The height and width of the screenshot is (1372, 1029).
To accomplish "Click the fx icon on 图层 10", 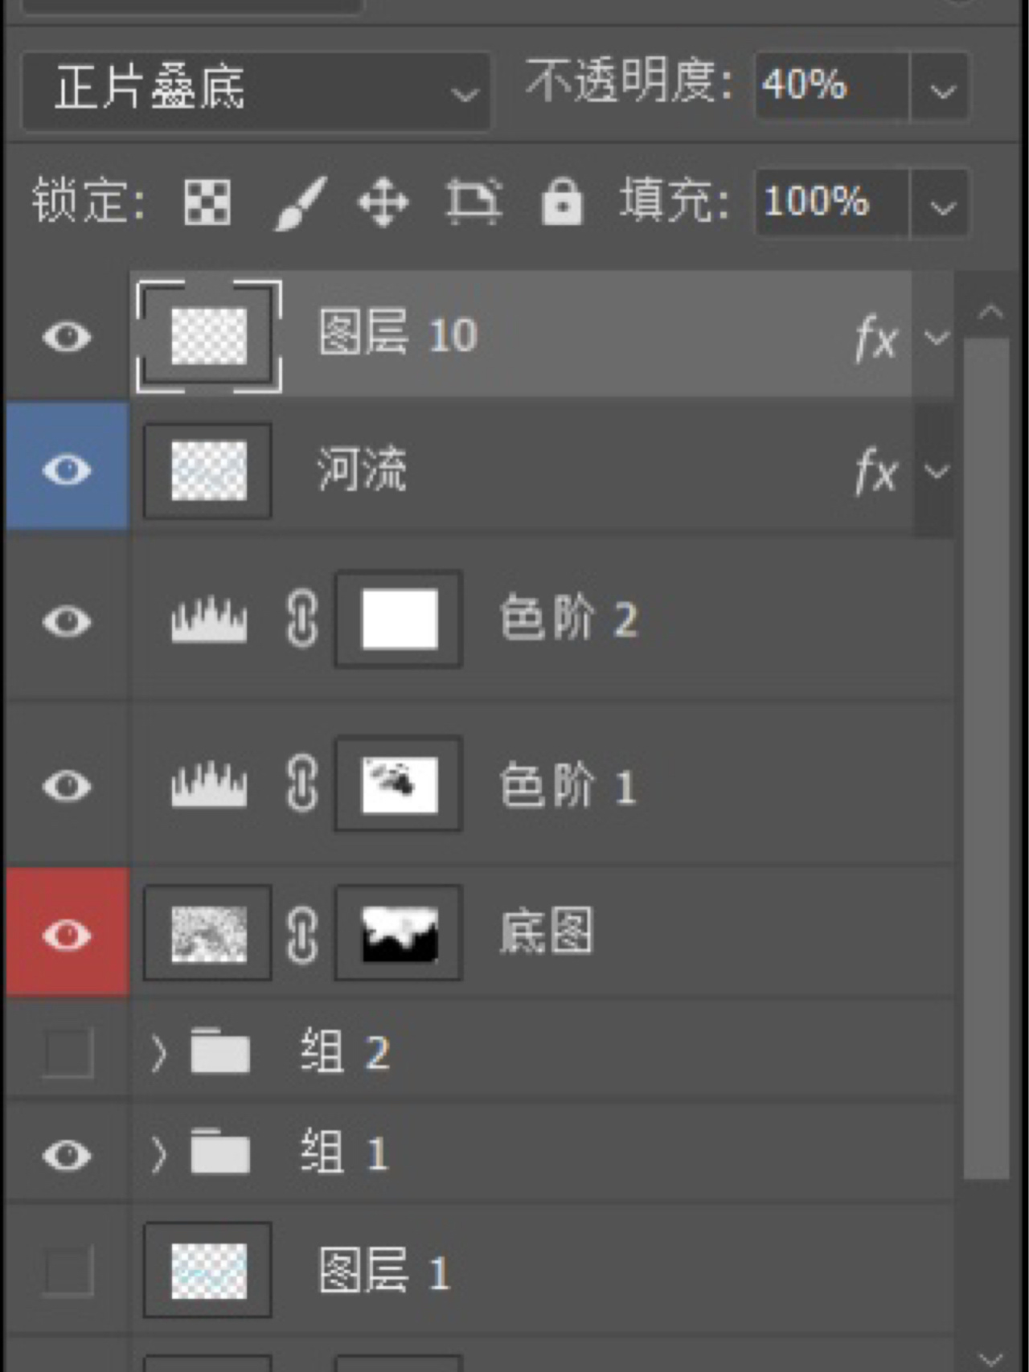I will [875, 337].
